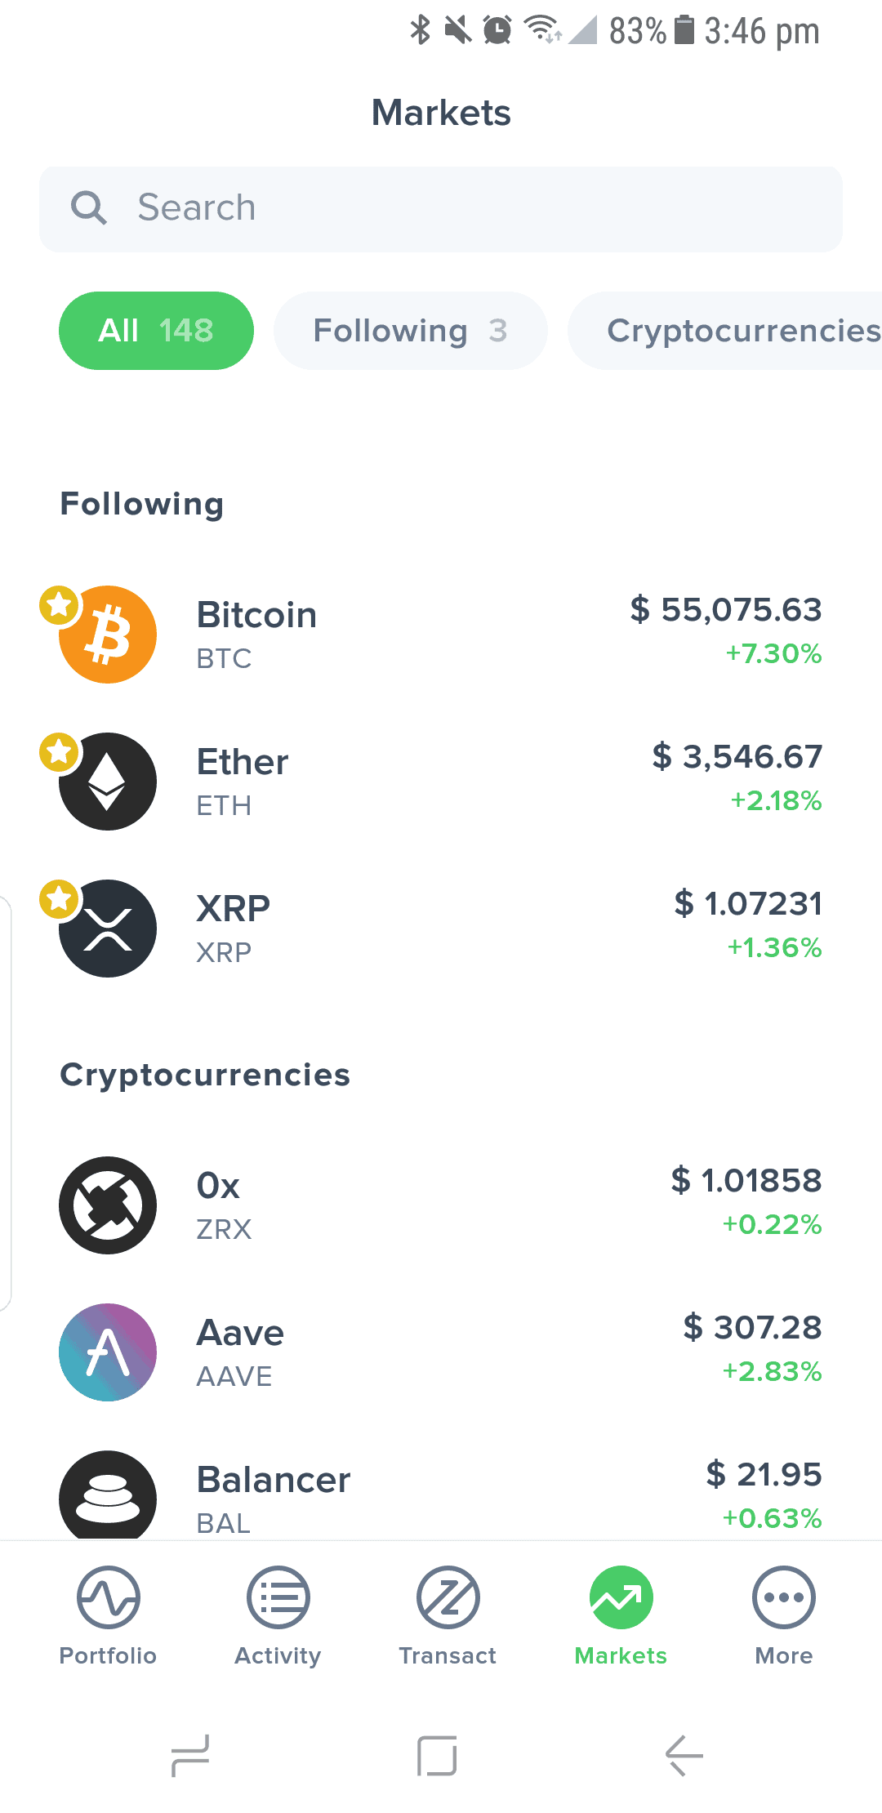
Task: Tap the More options icon
Action: point(783,1597)
